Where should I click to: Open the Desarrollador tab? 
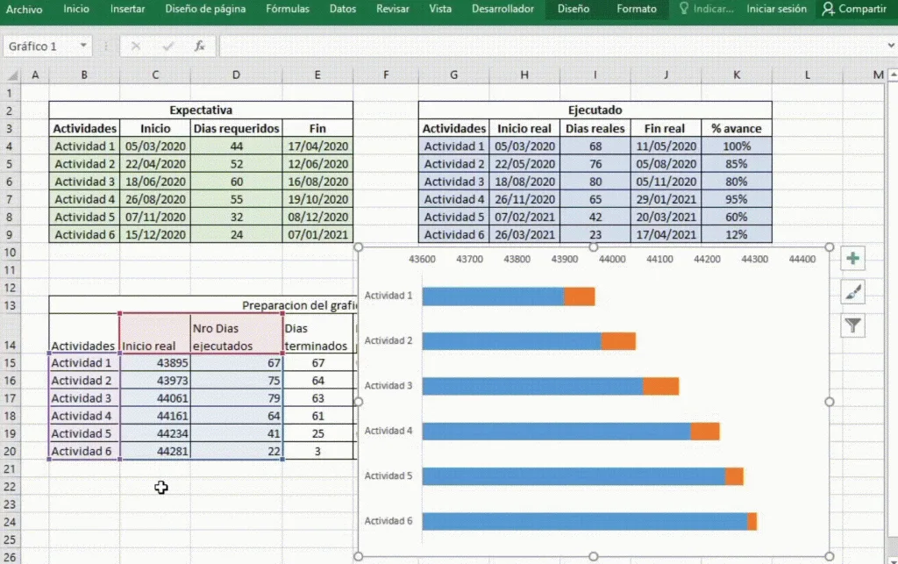502,9
